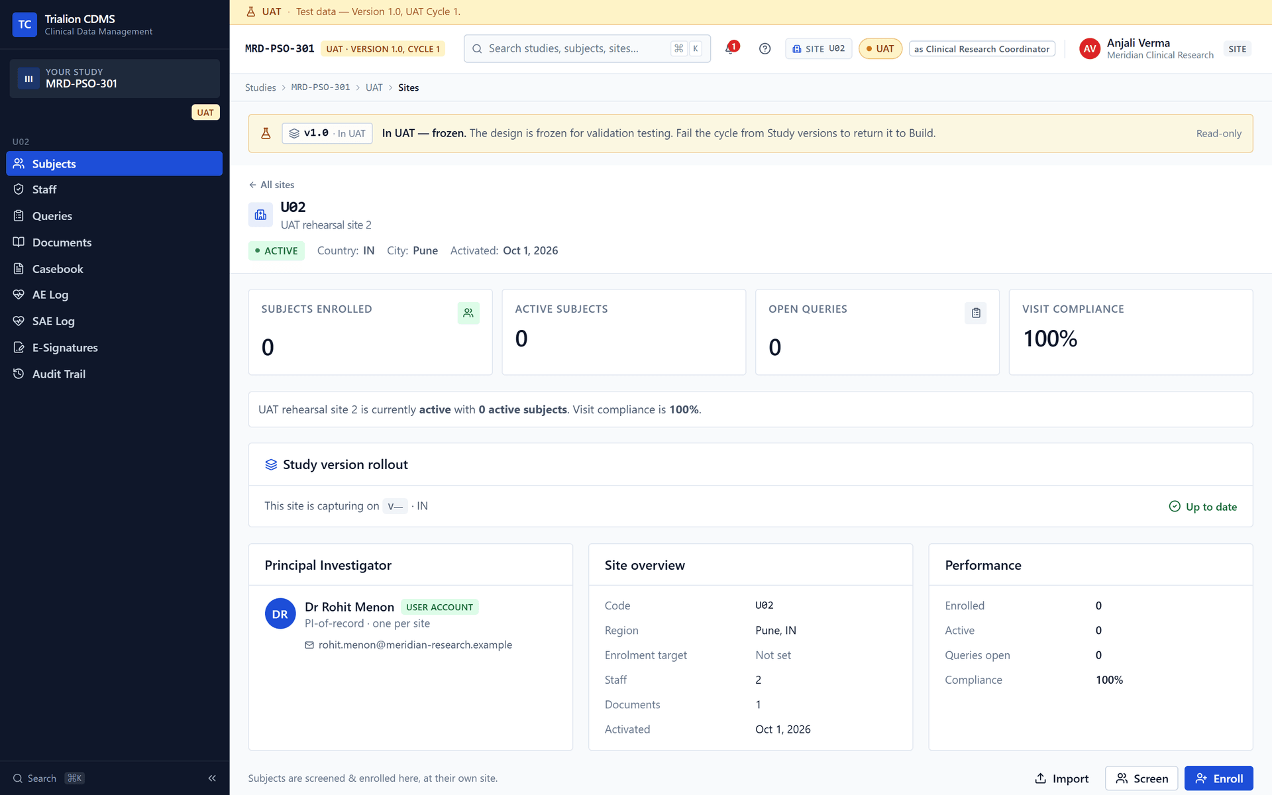Open the SITE U02 selector chip
Image resolution: width=1272 pixels, height=795 pixels.
pos(818,48)
